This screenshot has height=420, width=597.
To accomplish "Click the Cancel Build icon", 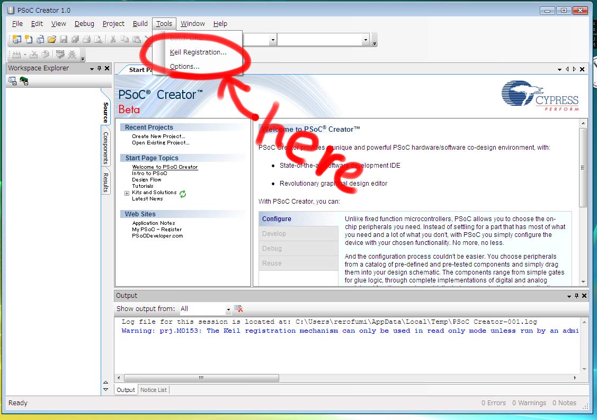I will (33, 54).
